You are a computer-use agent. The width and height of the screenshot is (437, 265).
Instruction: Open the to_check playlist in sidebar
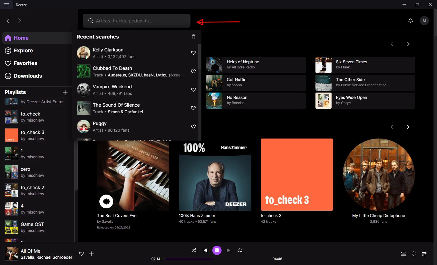tap(37, 117)
